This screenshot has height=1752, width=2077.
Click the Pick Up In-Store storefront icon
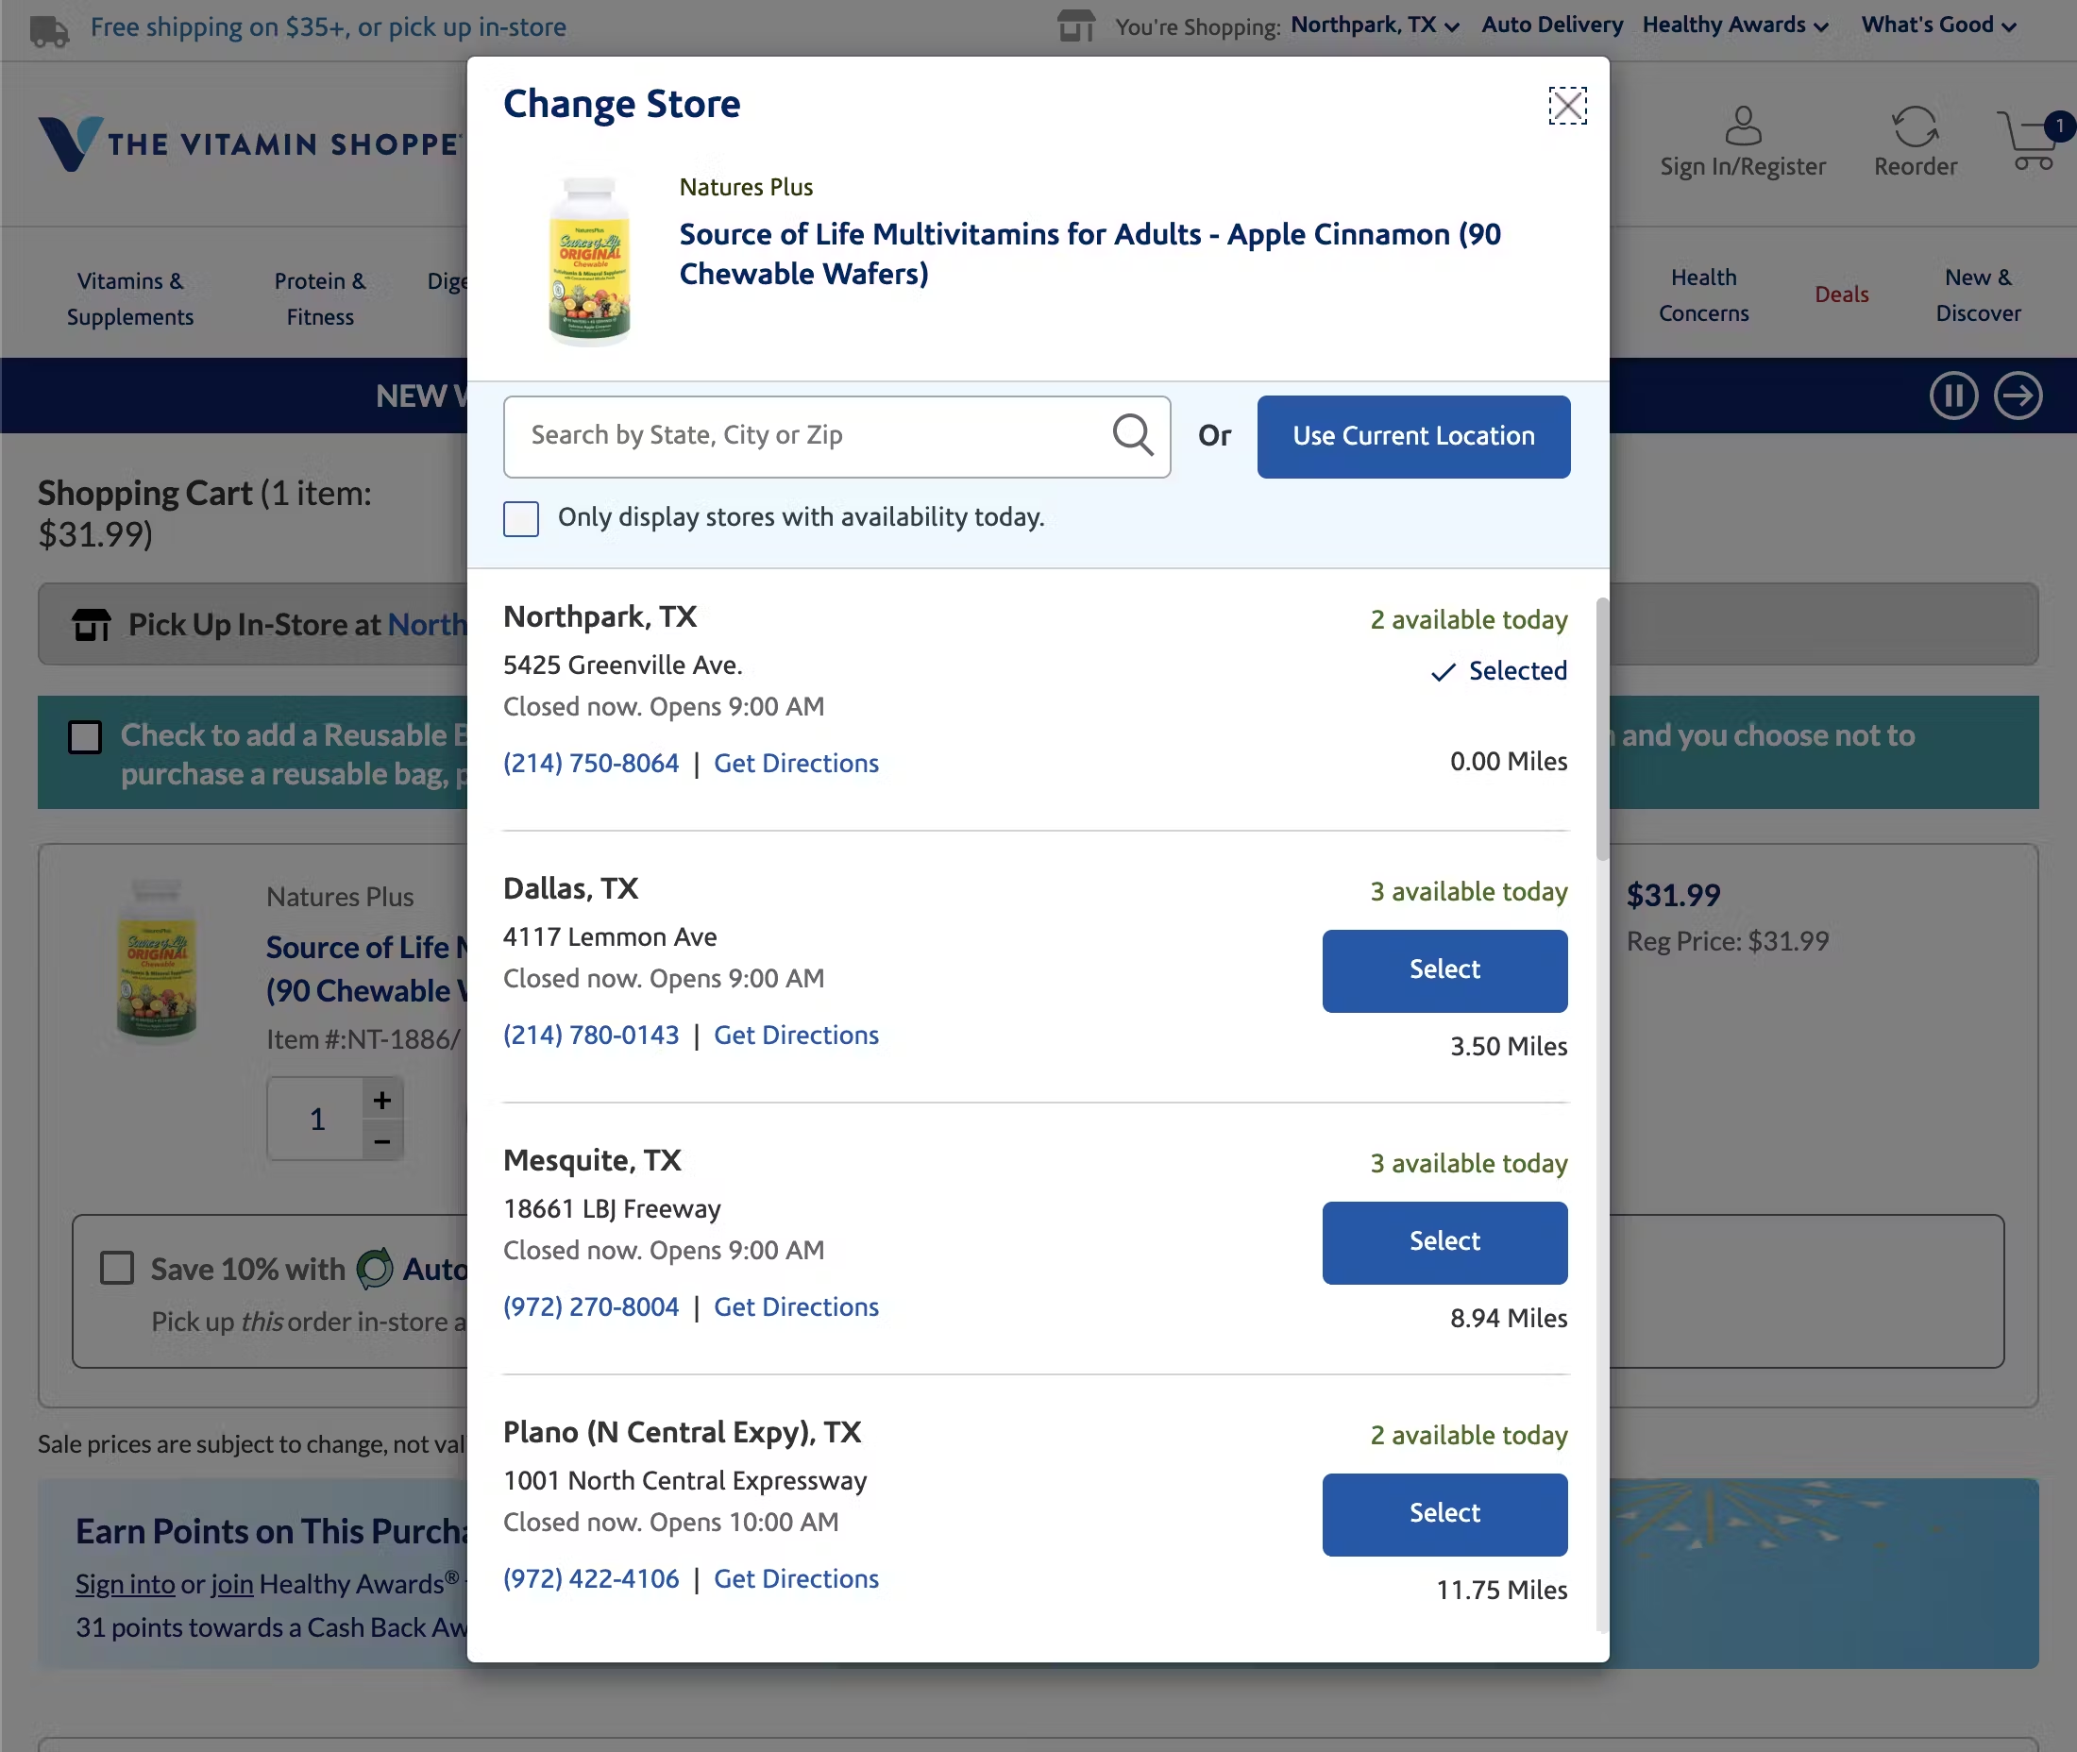92,624
